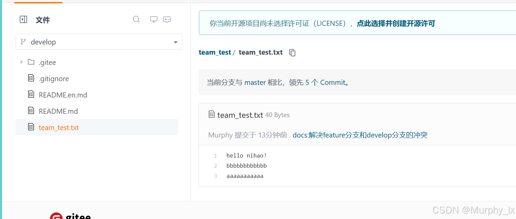Click the '文件' panel title
Image resolution: width=516 pixels, height=219 pixels.
pos(43,20)
